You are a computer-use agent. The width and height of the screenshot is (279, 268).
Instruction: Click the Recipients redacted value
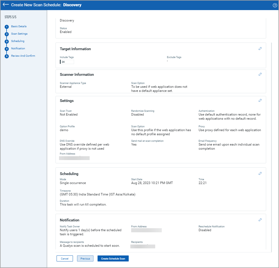click(x=143, y=246)
